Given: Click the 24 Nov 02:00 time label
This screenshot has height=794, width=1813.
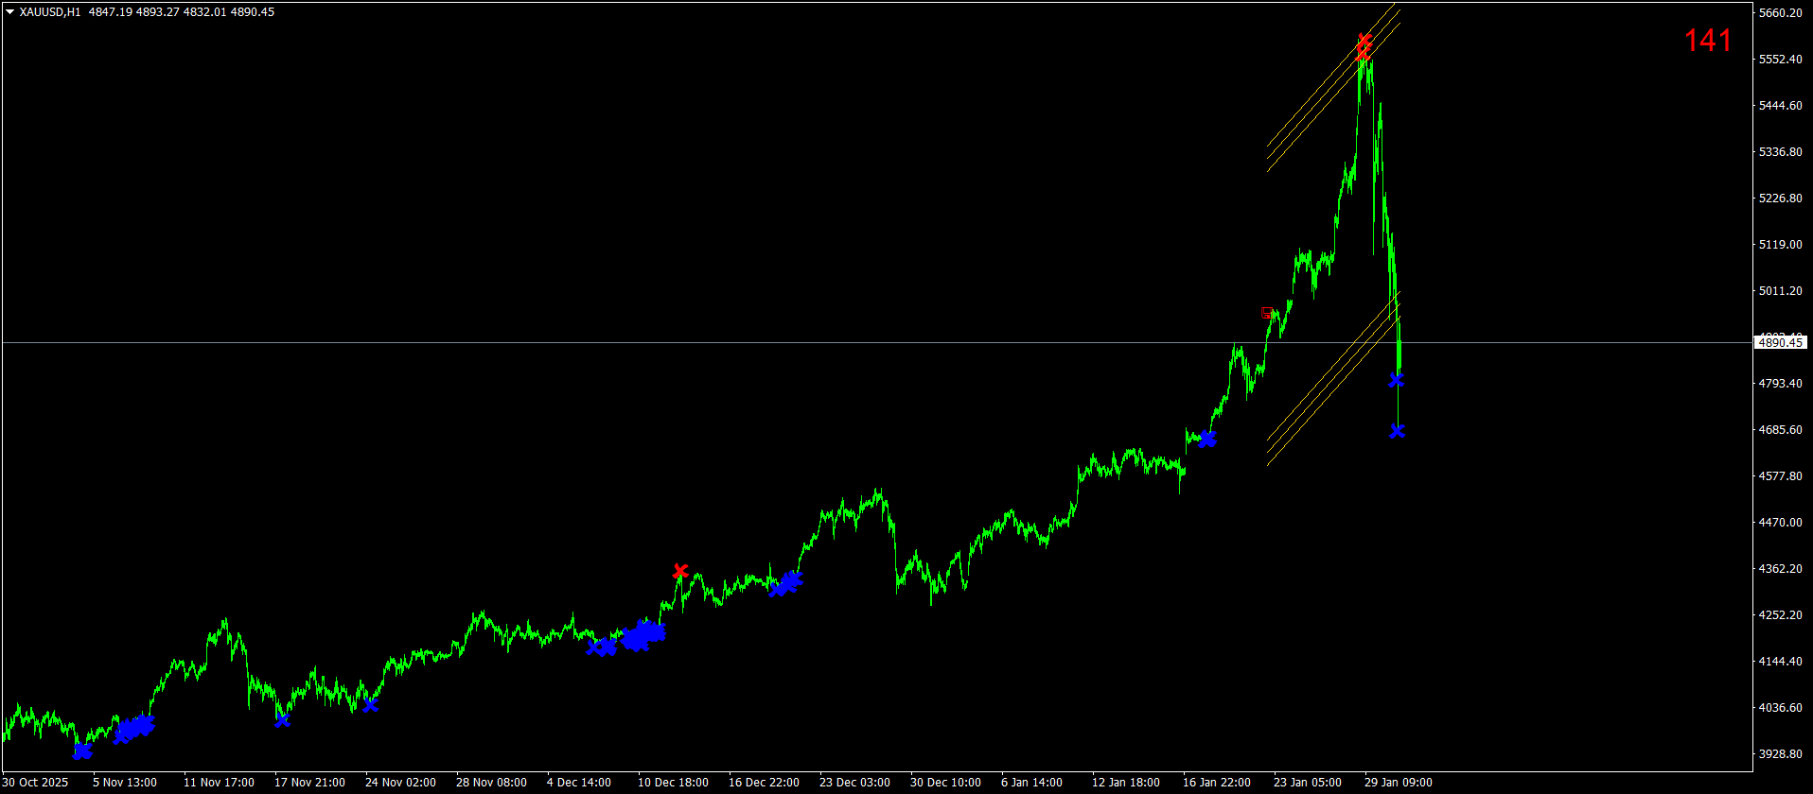Looking at the screenshot, I should (x=400, y=783).
